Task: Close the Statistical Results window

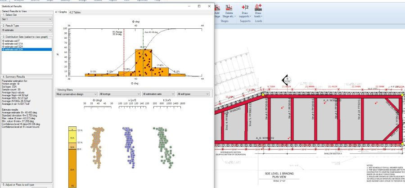Action: (x=209, y=6)
